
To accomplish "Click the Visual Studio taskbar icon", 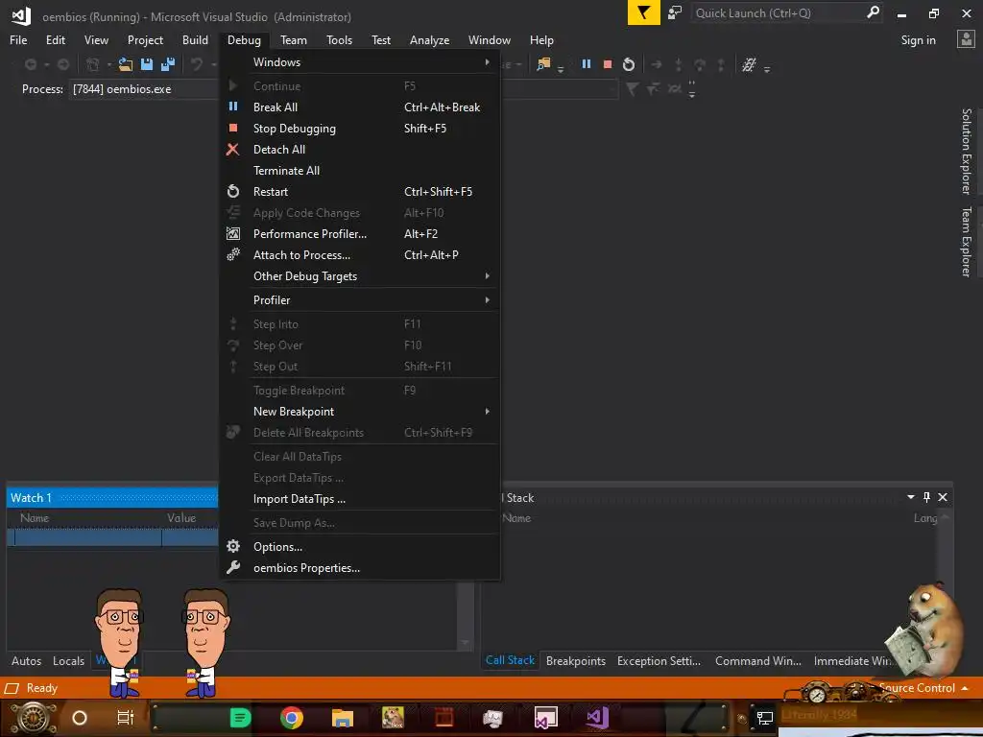I will click(597, 718).
